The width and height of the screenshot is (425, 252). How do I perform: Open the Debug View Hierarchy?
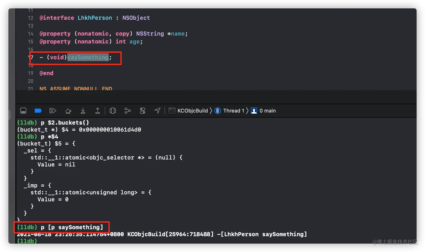(x=113, y=111)
